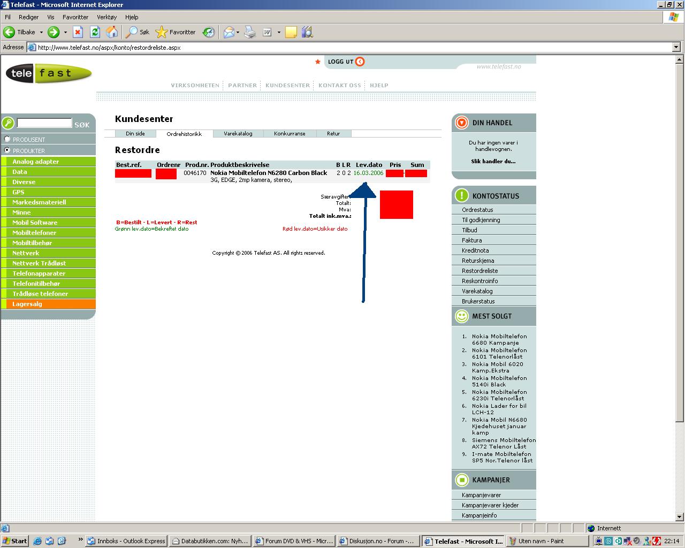This screenshot has width=685, height=548.
Task: Open the Mail button dropdown arrow
Action: point(238,32)
